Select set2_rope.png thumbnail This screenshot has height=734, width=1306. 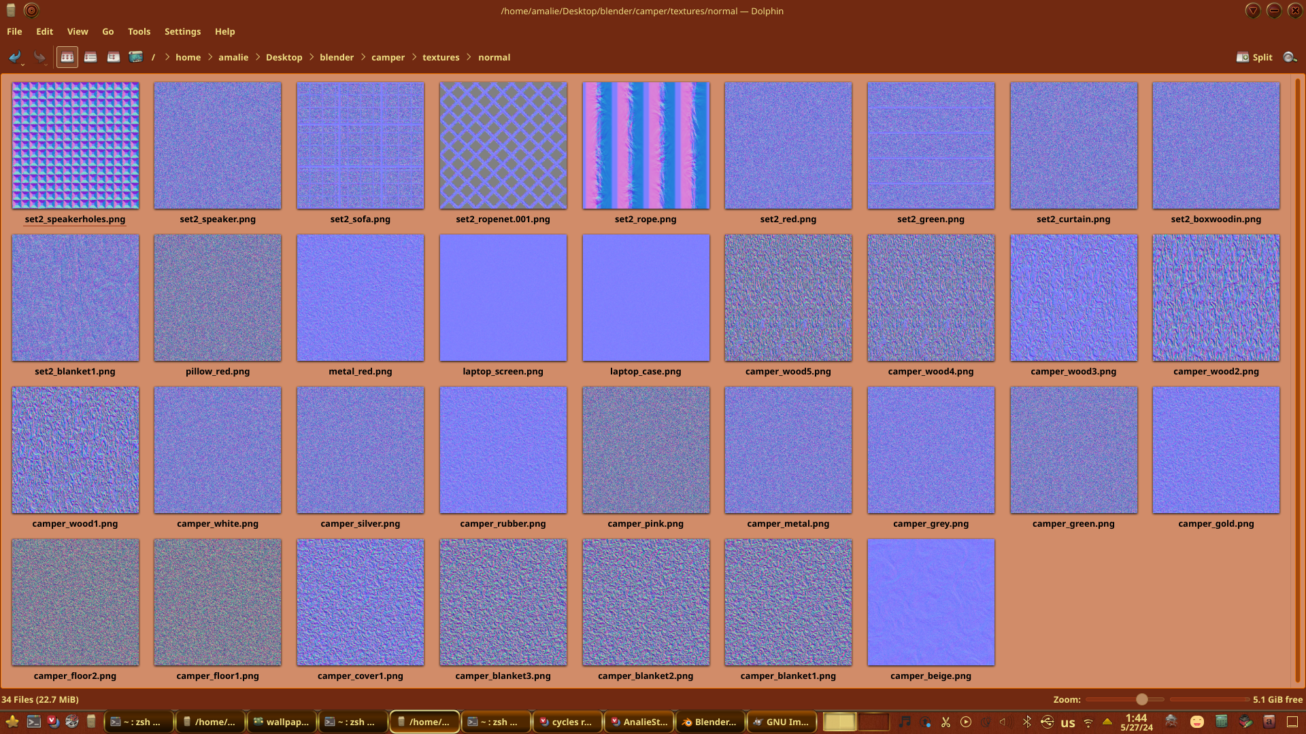point(646,145)
